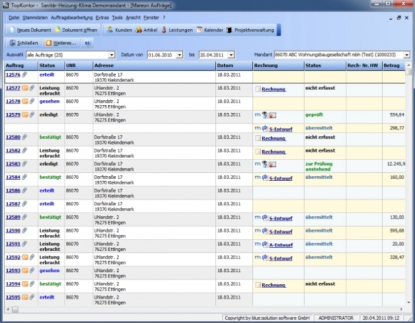Click the refresh icon next to Weiteres

(87, 42)
